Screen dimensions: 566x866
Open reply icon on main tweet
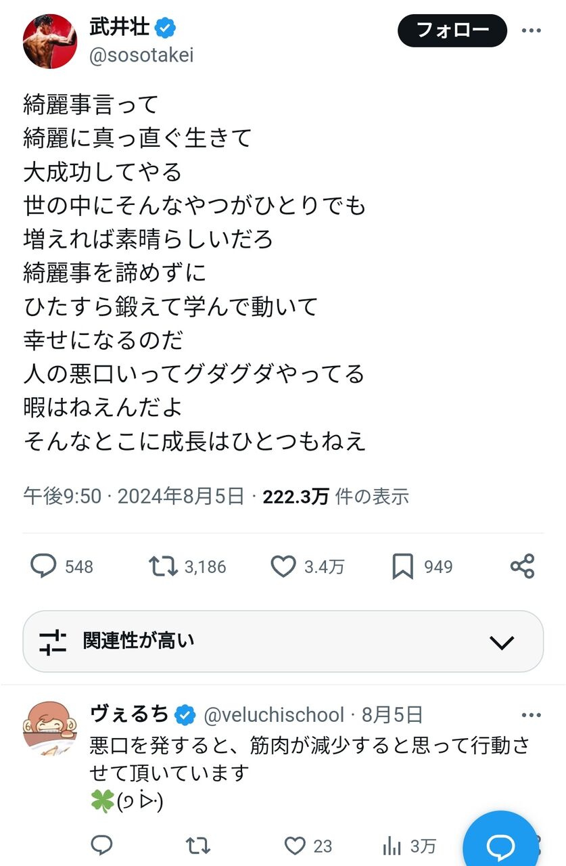(x=44, y=566)
